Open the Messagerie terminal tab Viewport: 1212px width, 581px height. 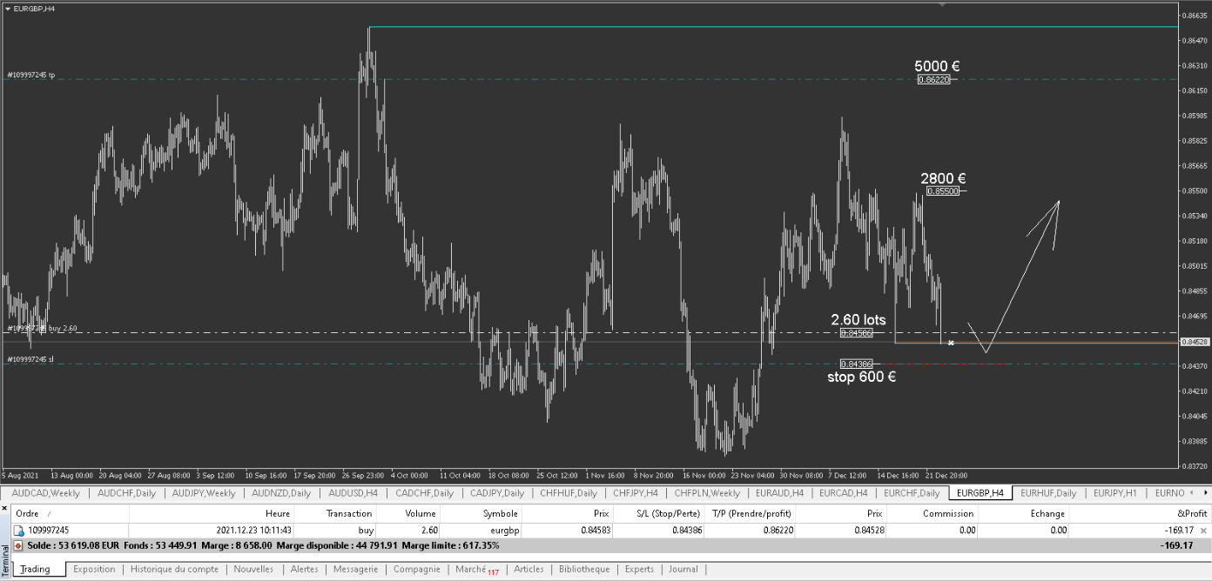355,570
